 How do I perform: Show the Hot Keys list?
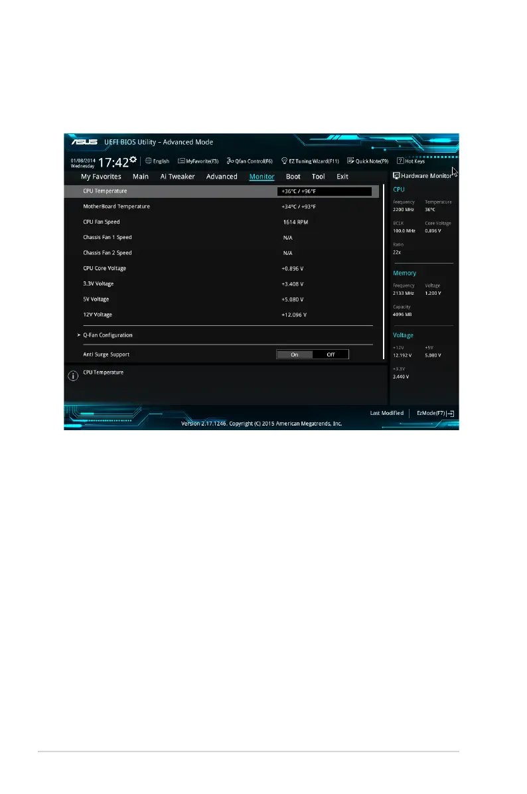click(415, 161)
